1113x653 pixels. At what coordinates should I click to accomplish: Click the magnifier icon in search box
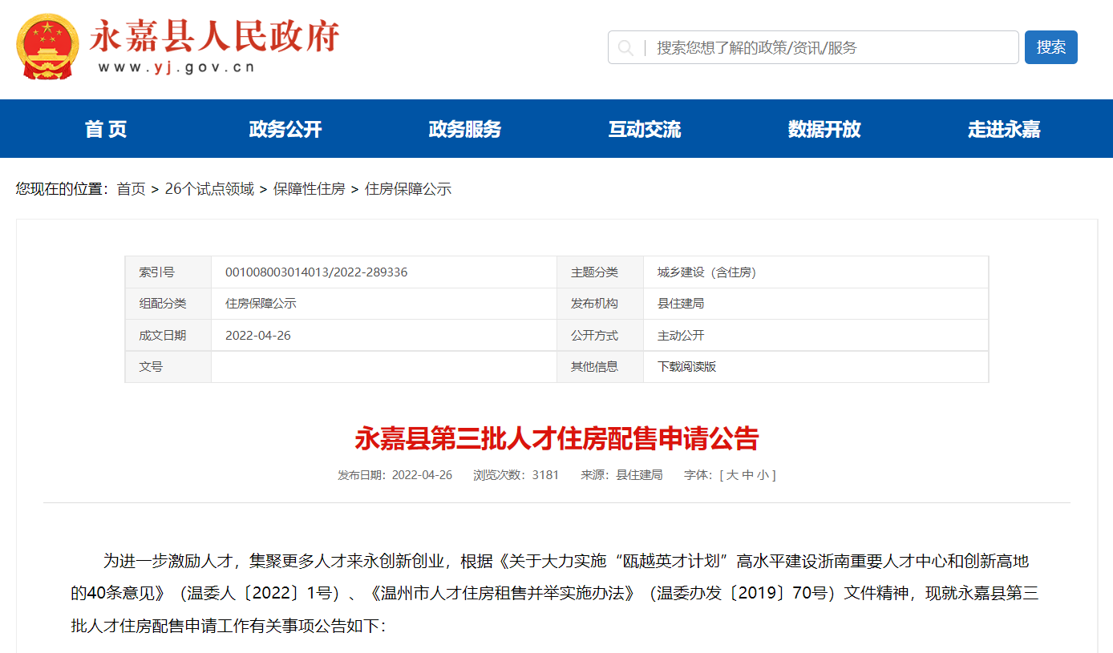pos(625,47)
